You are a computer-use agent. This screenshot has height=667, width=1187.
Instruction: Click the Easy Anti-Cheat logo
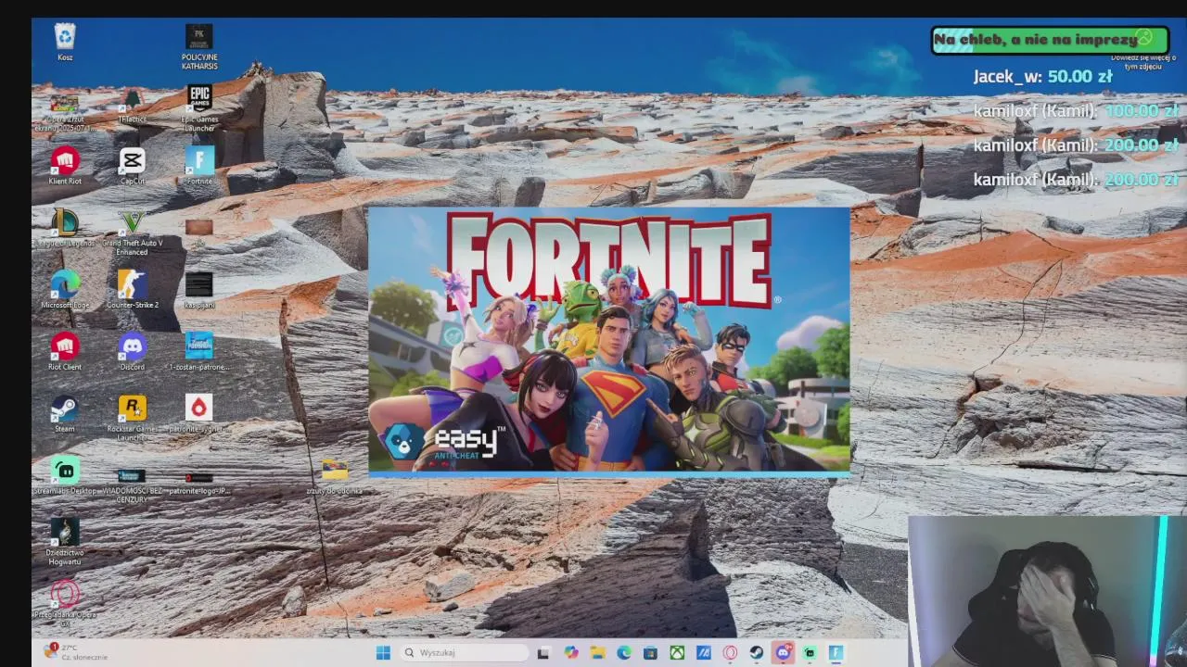(x=445, y=441)
